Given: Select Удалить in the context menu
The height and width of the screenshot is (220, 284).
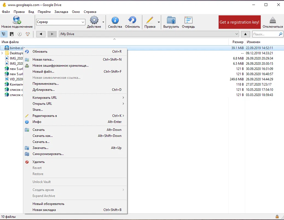Looking at the screenshot, I should pos(75,162).
